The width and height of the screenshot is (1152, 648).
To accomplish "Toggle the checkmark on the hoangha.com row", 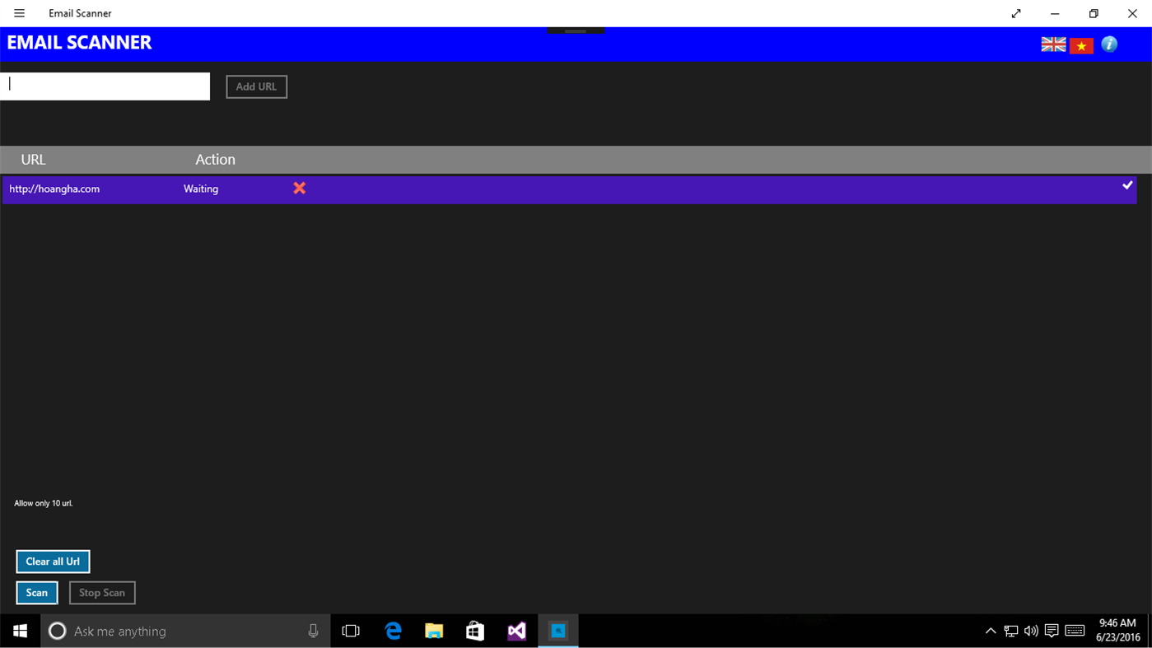I will [x=1127, y=185].
